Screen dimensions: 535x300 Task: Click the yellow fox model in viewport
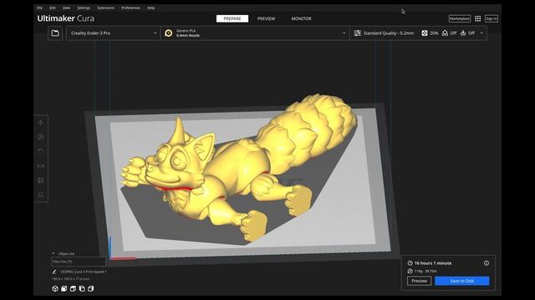pyautogui.click(x=236, y=167)
